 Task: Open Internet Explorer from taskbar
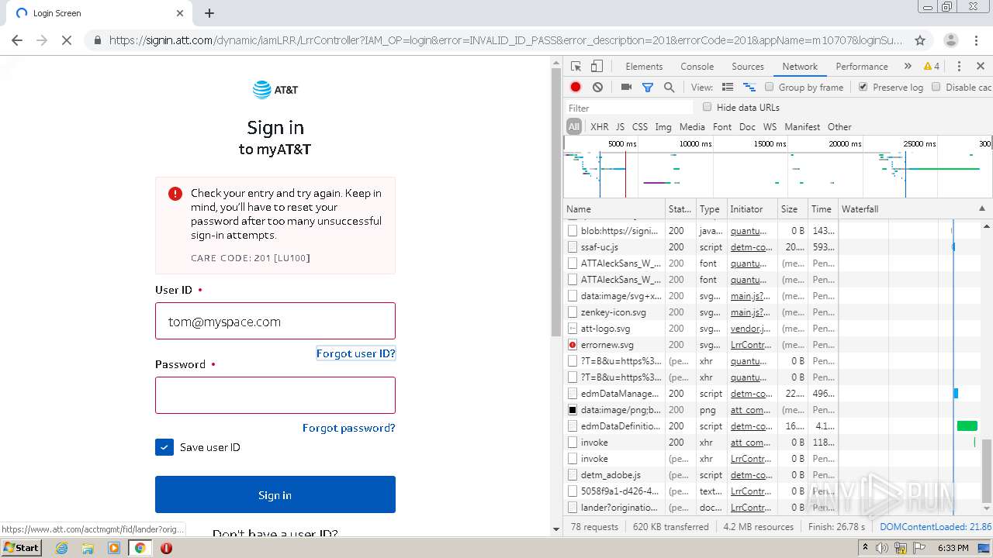pos(61,548)
